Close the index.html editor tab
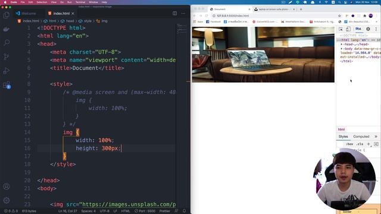This screenshot has height=214, width=381. (x=73, y=13)
